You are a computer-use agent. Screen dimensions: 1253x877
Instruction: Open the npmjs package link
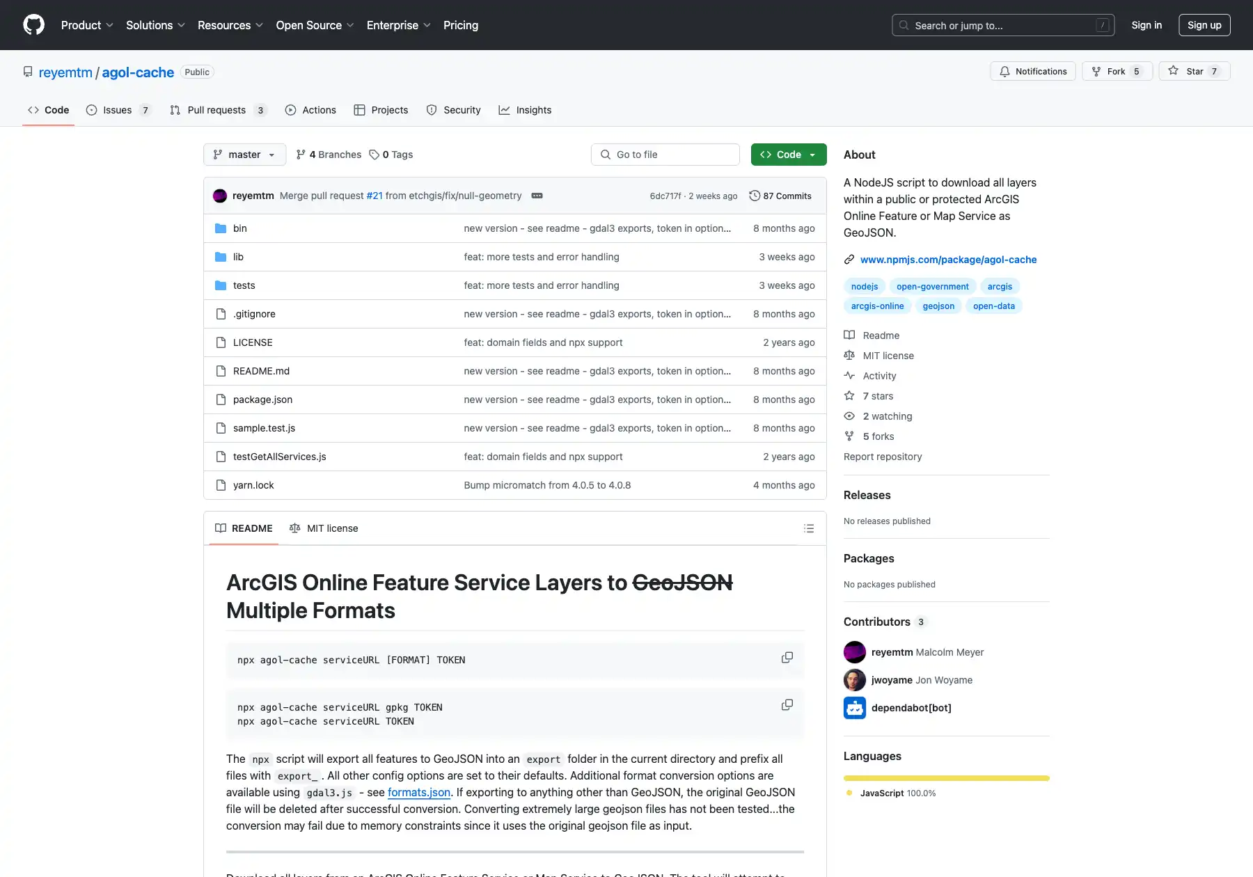948,260
